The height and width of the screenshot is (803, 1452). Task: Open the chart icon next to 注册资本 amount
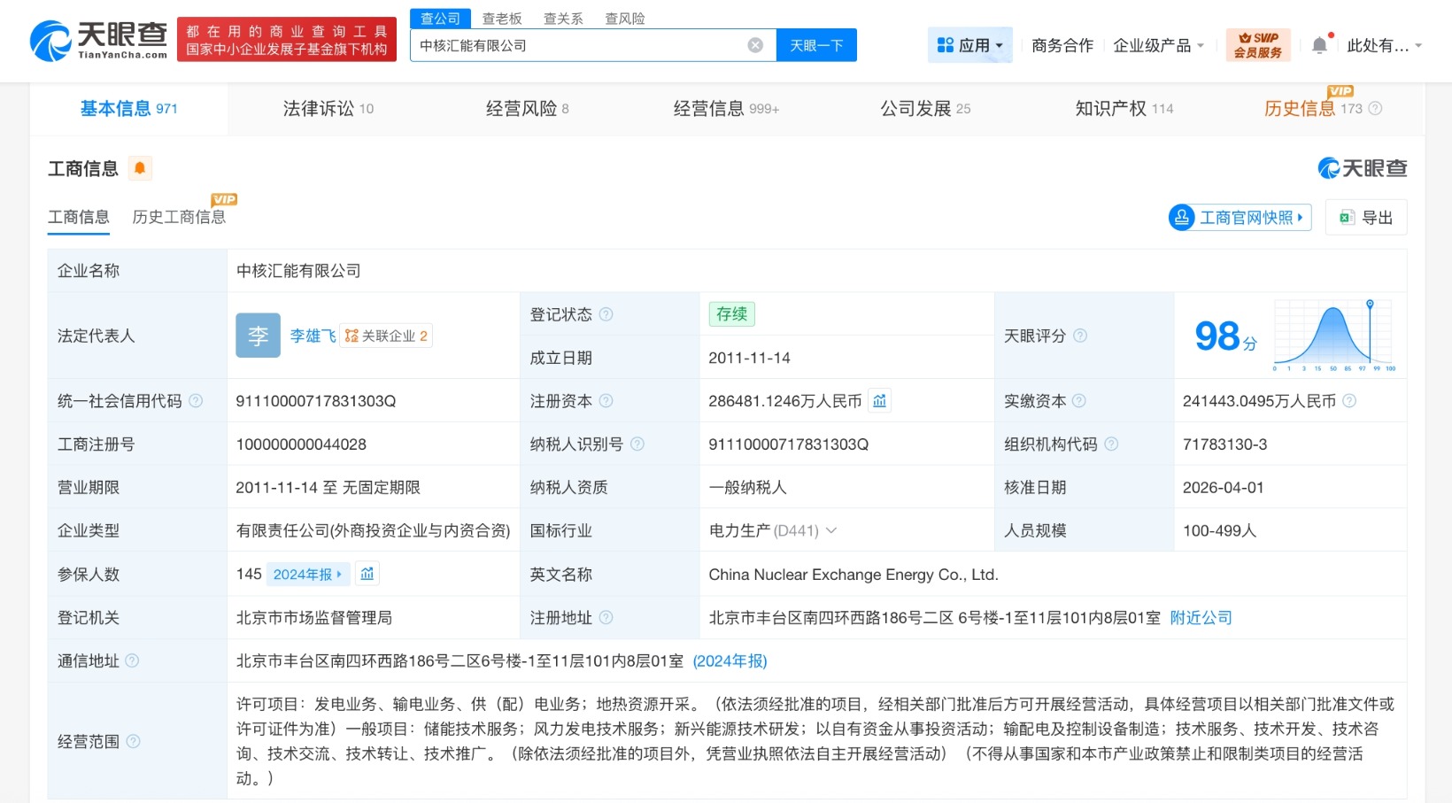879,401
